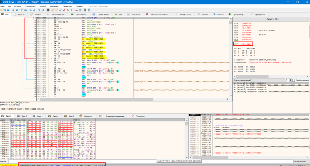
Task: Click the registers panel horizontal scrollbar
Action: tap(252, 76)
